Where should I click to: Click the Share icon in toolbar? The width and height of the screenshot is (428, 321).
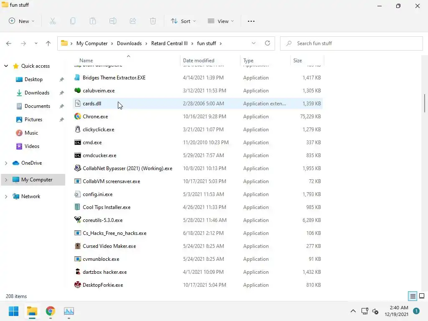point(133,21)
